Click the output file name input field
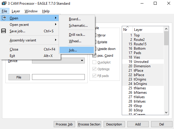 [x=58, y=77]
